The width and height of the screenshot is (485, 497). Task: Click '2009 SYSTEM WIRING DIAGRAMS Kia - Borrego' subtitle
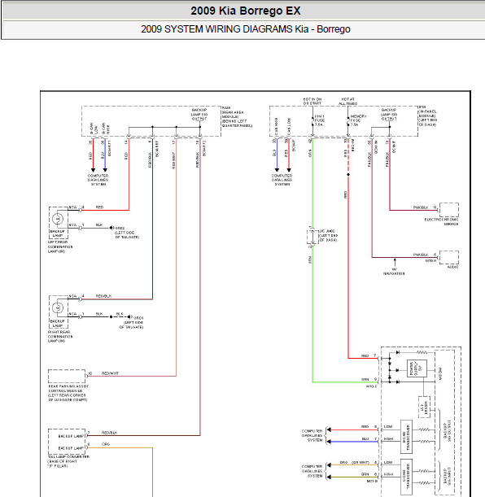coord(246,29)
